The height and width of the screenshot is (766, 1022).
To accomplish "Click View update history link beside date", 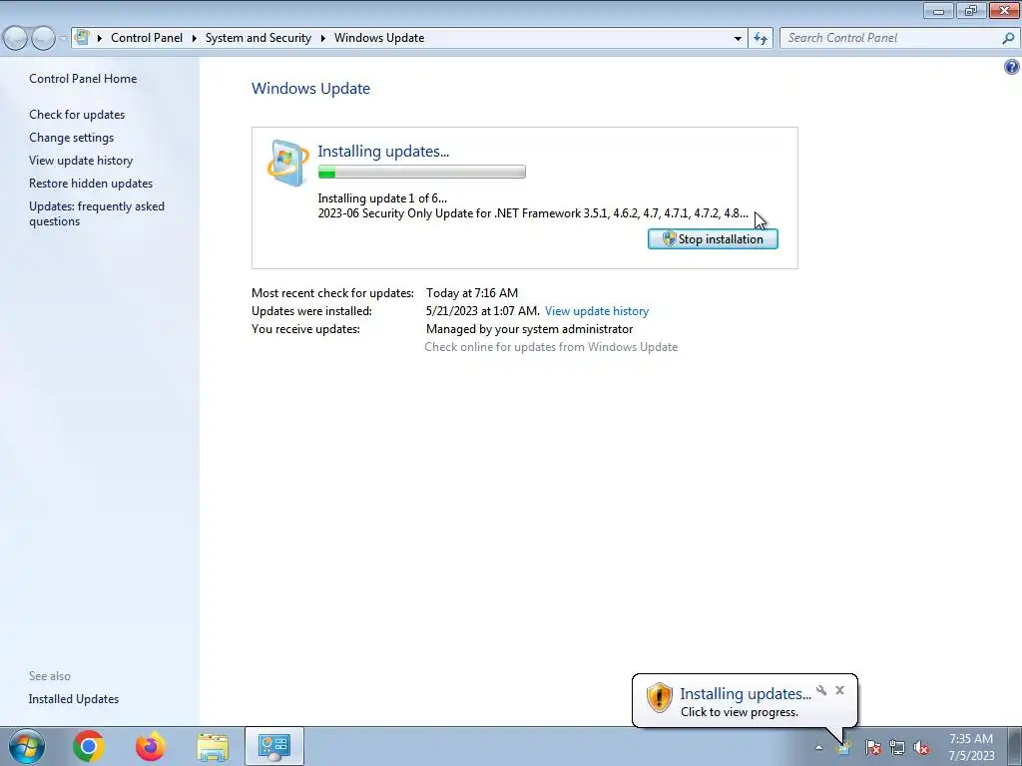I will pos(597,311).
